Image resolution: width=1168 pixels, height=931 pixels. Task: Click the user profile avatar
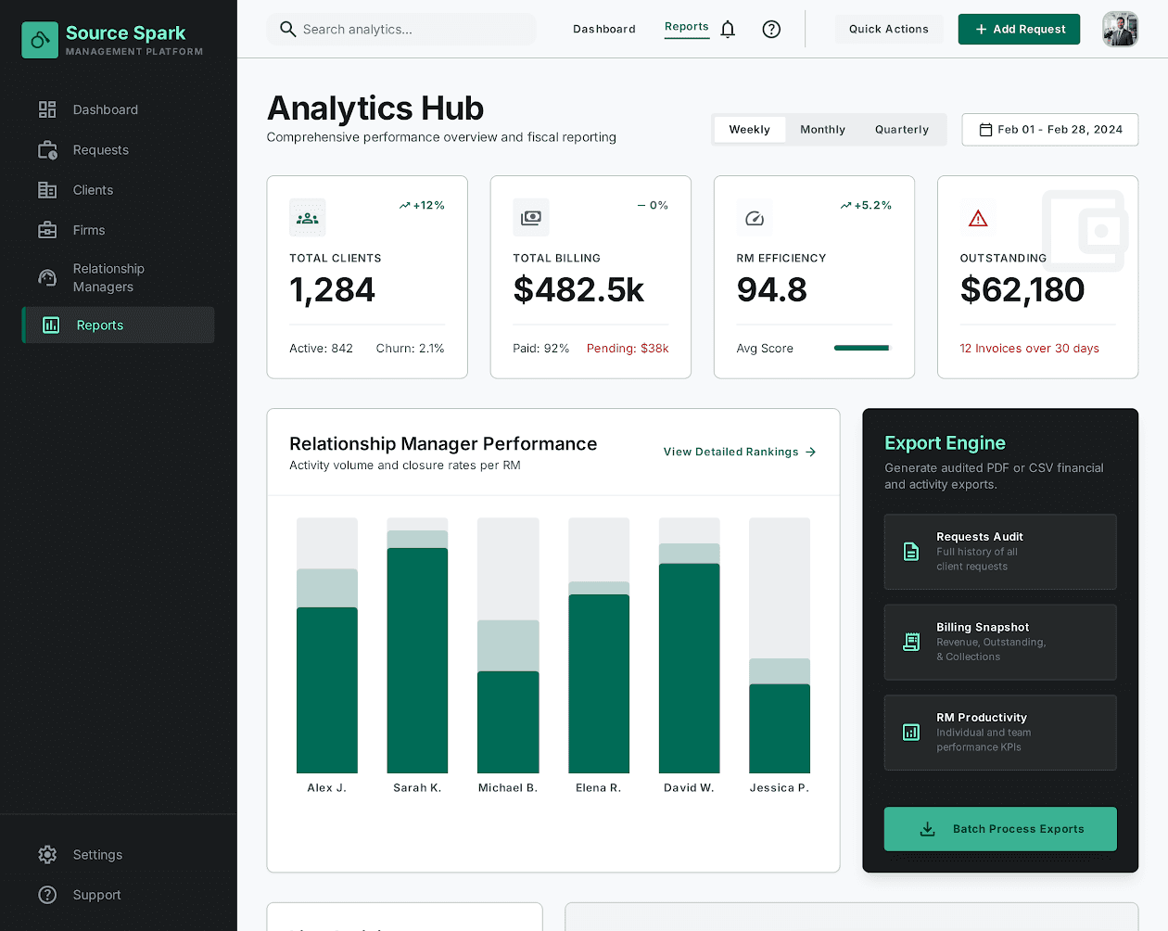point(1120,29)
